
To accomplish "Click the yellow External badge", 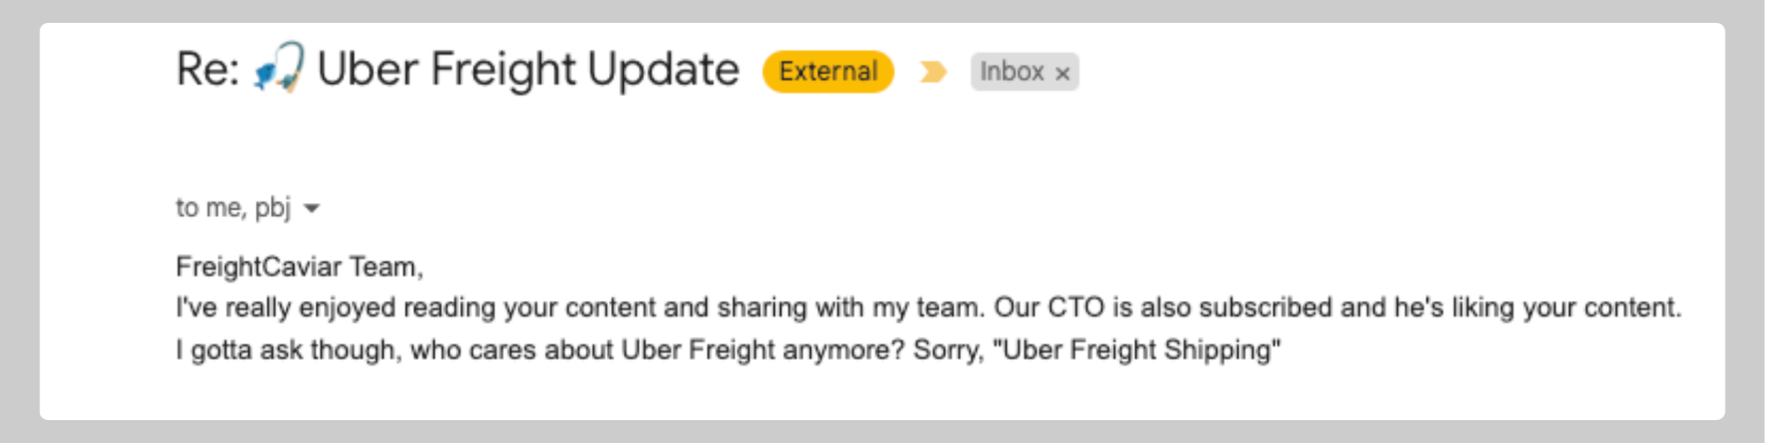I will [x=828, y=71].
